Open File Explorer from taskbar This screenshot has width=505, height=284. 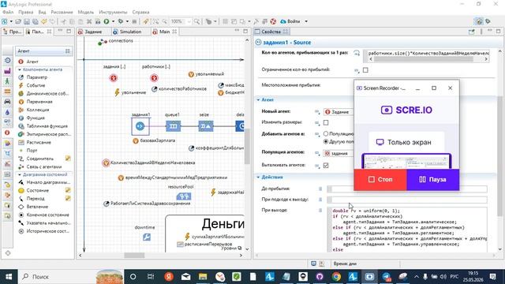203,277
